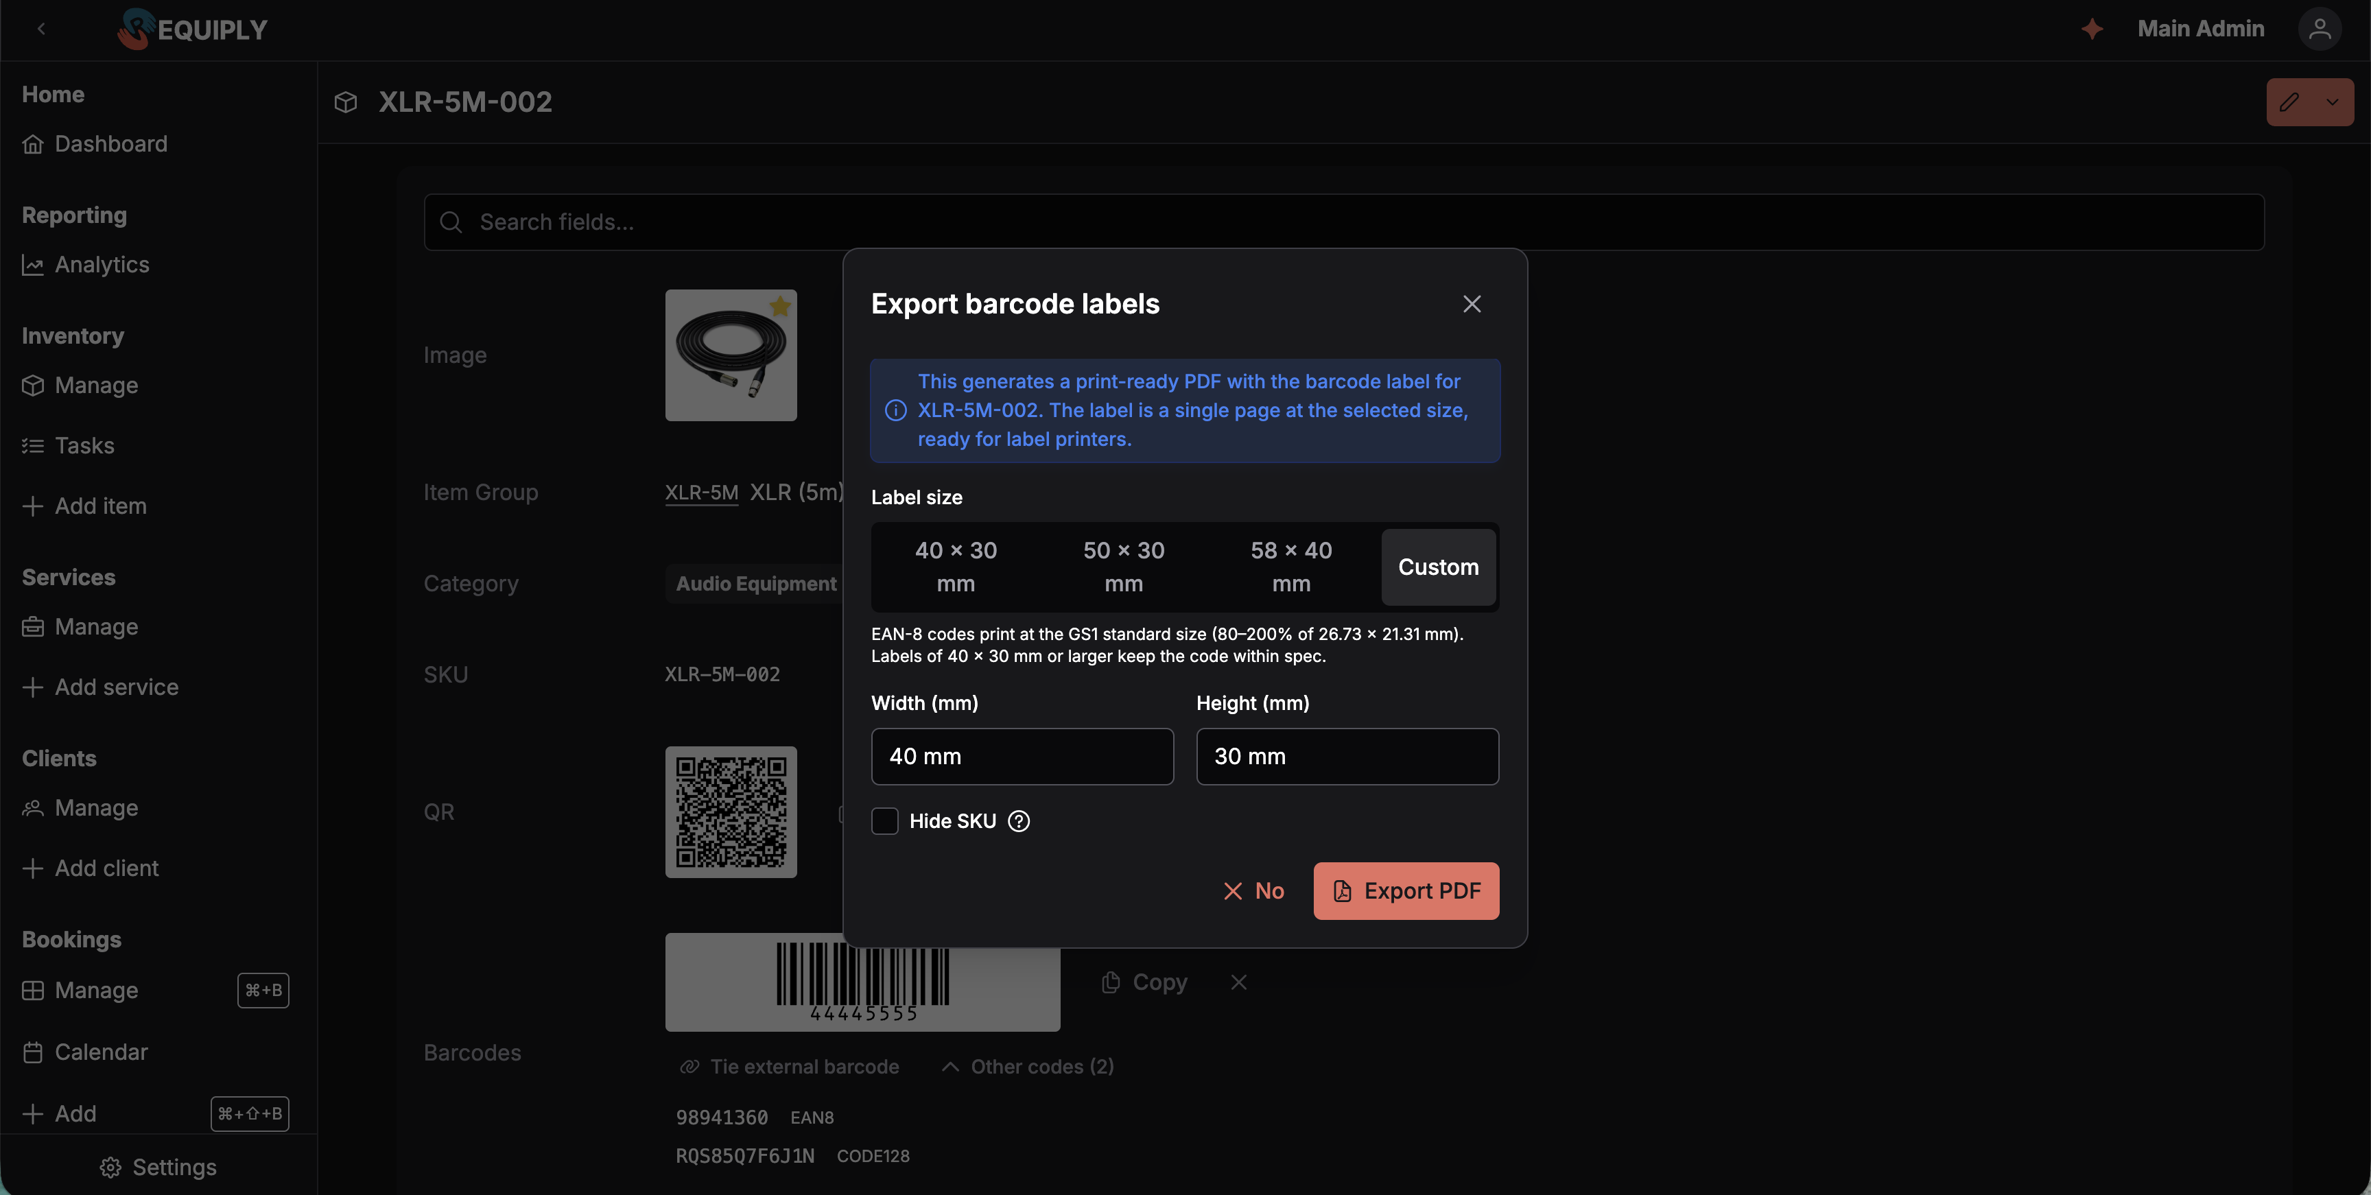Click the Width (mm) input field
The image size is (2371, 1195).
click(x=1023, y=757)
